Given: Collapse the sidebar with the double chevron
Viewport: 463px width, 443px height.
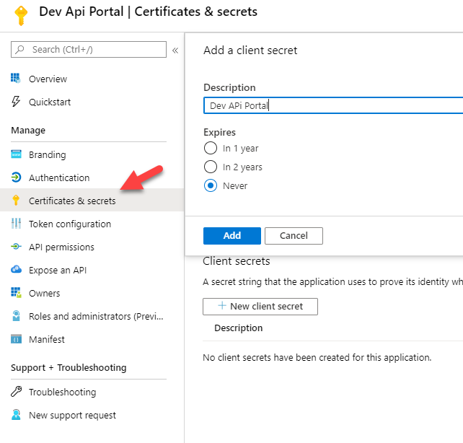Looking at the screenshot, I should 175,50.
